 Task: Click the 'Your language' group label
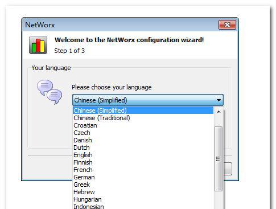[x=51, y=68]
